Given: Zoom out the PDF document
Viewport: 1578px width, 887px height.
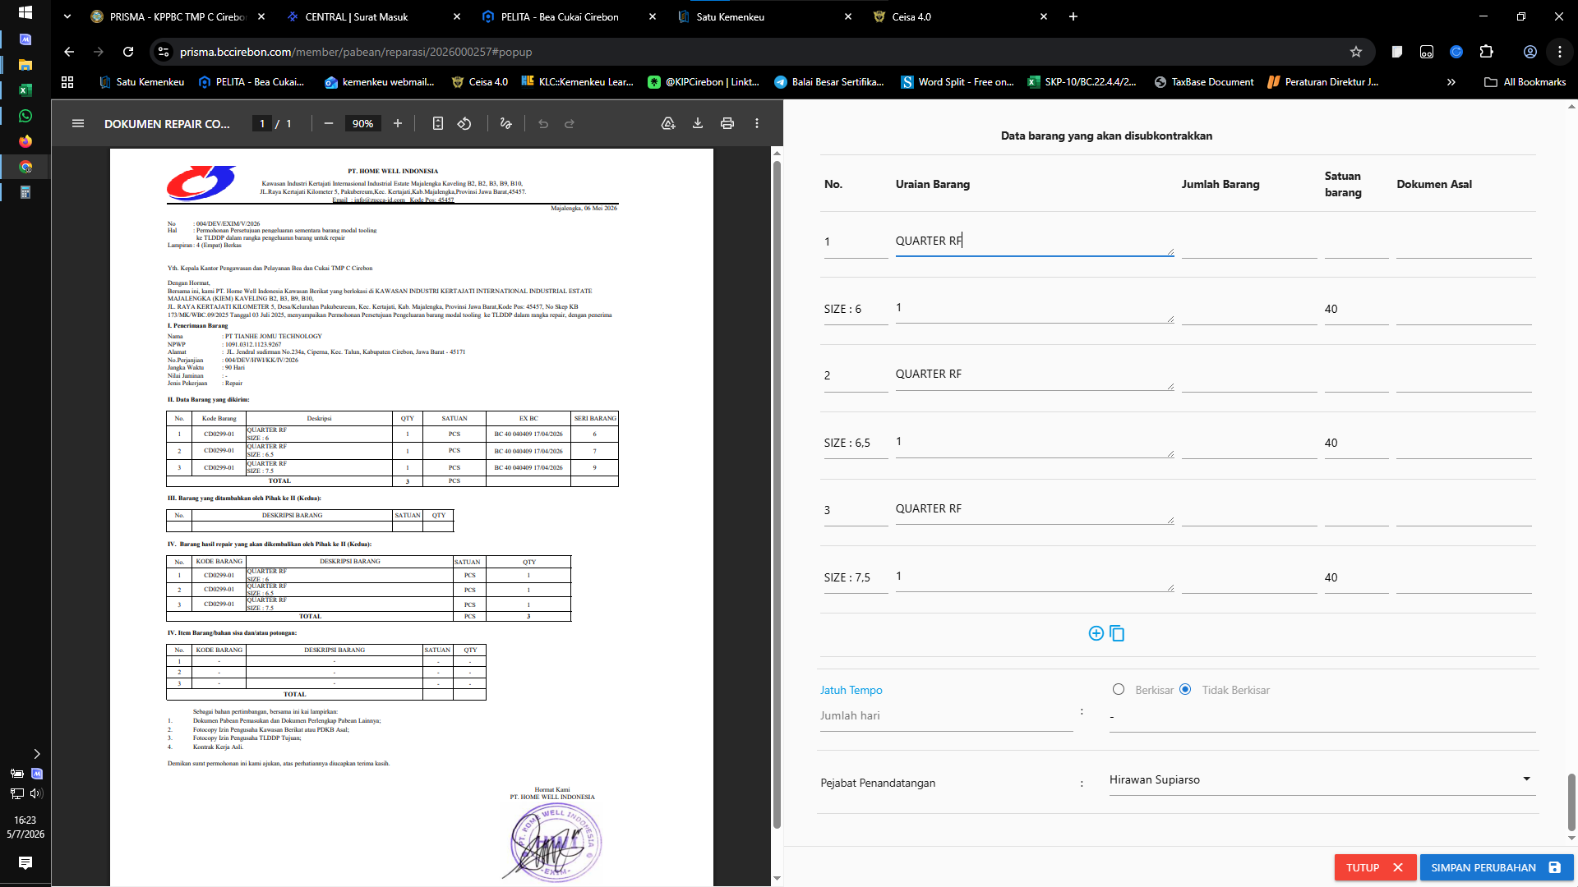Looking at the screenshot, I should pyautogui.click(x=329, y=123).
